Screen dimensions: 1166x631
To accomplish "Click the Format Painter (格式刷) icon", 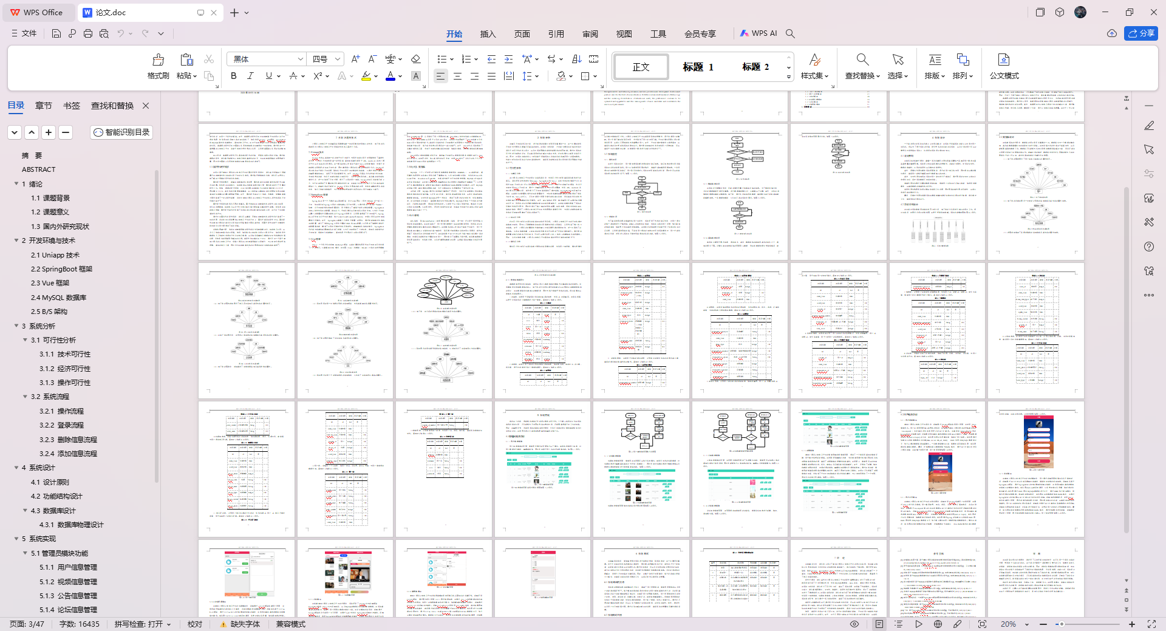I will pyautogui.click(x=158, y=60).
